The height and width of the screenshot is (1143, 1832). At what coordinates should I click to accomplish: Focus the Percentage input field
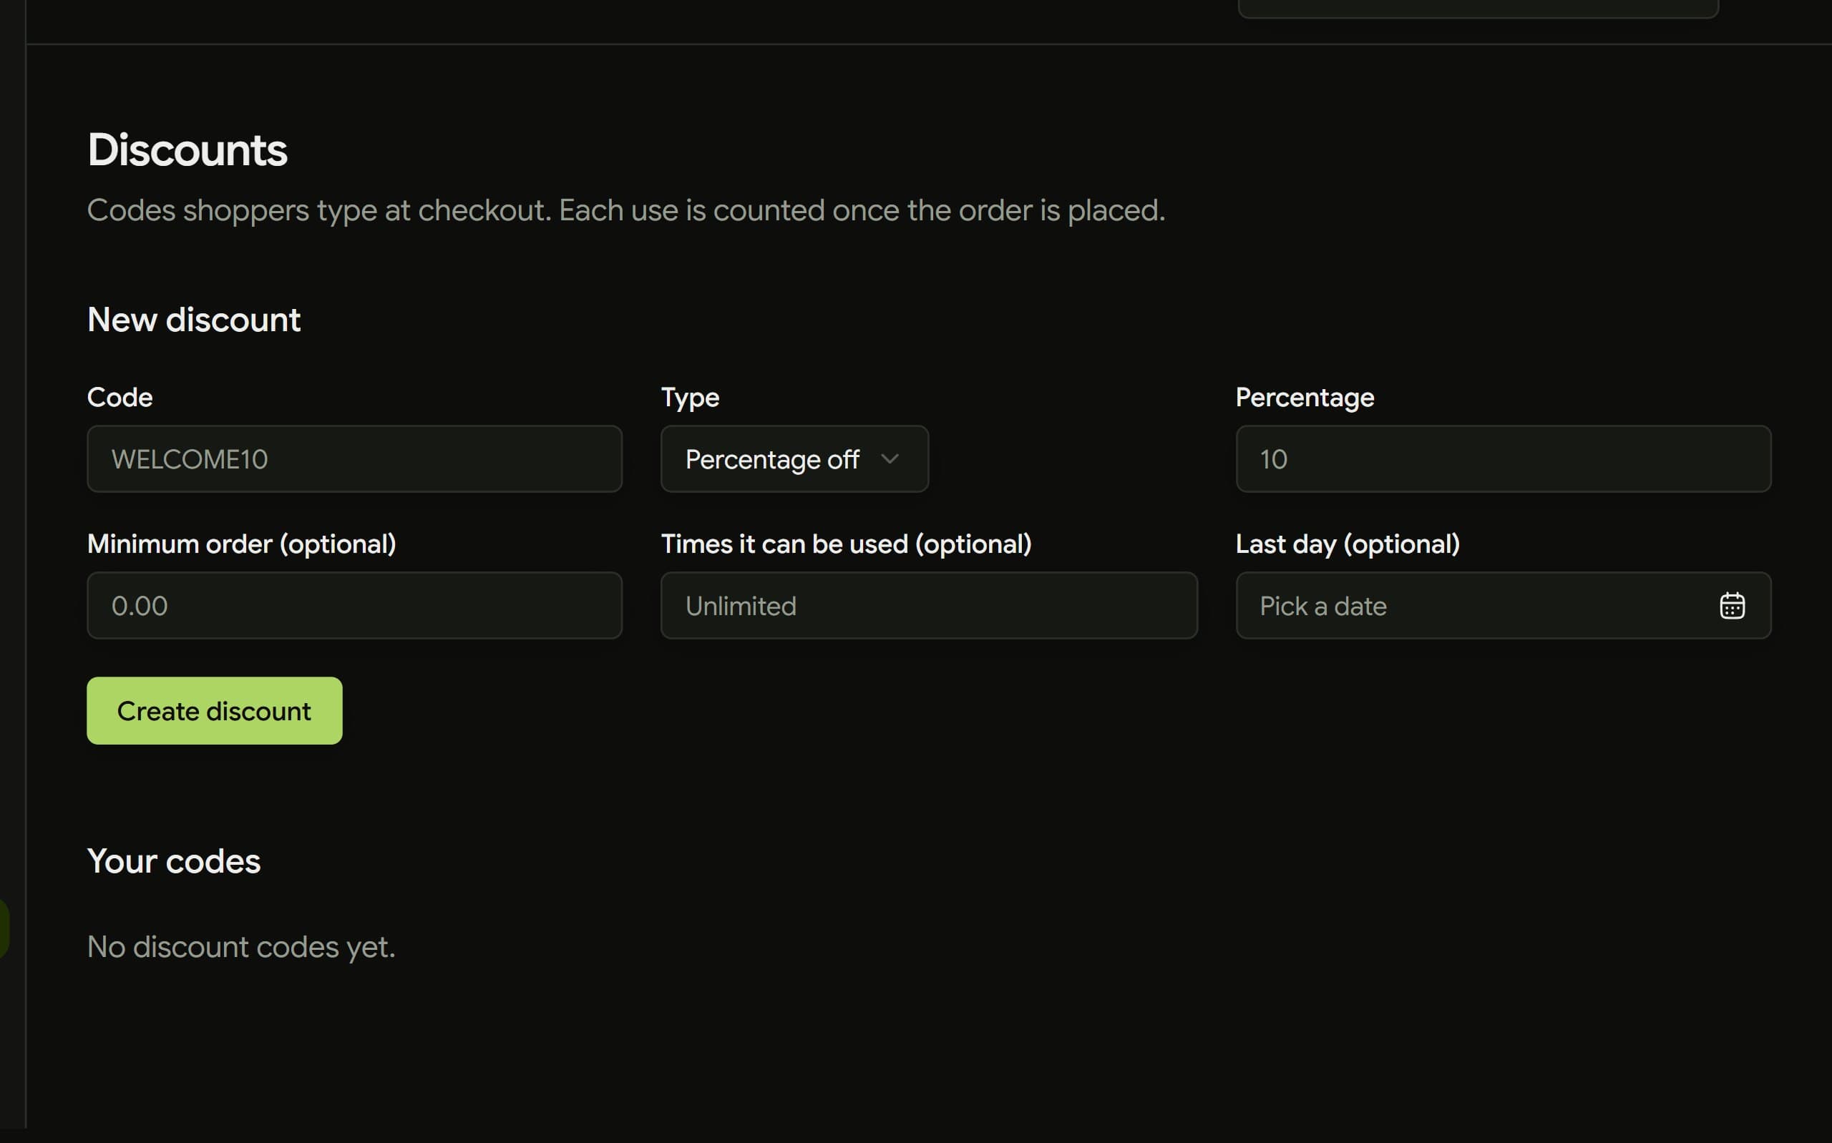[x=1503, y=459]
